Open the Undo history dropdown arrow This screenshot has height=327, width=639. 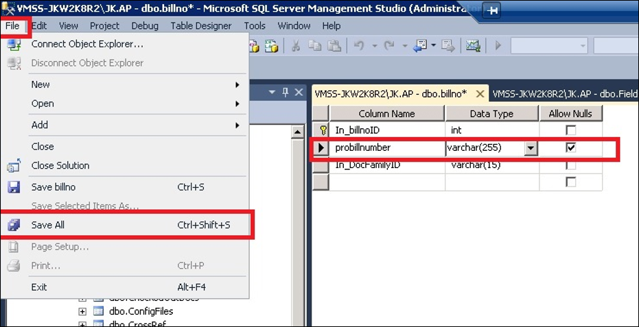point(375,46)
